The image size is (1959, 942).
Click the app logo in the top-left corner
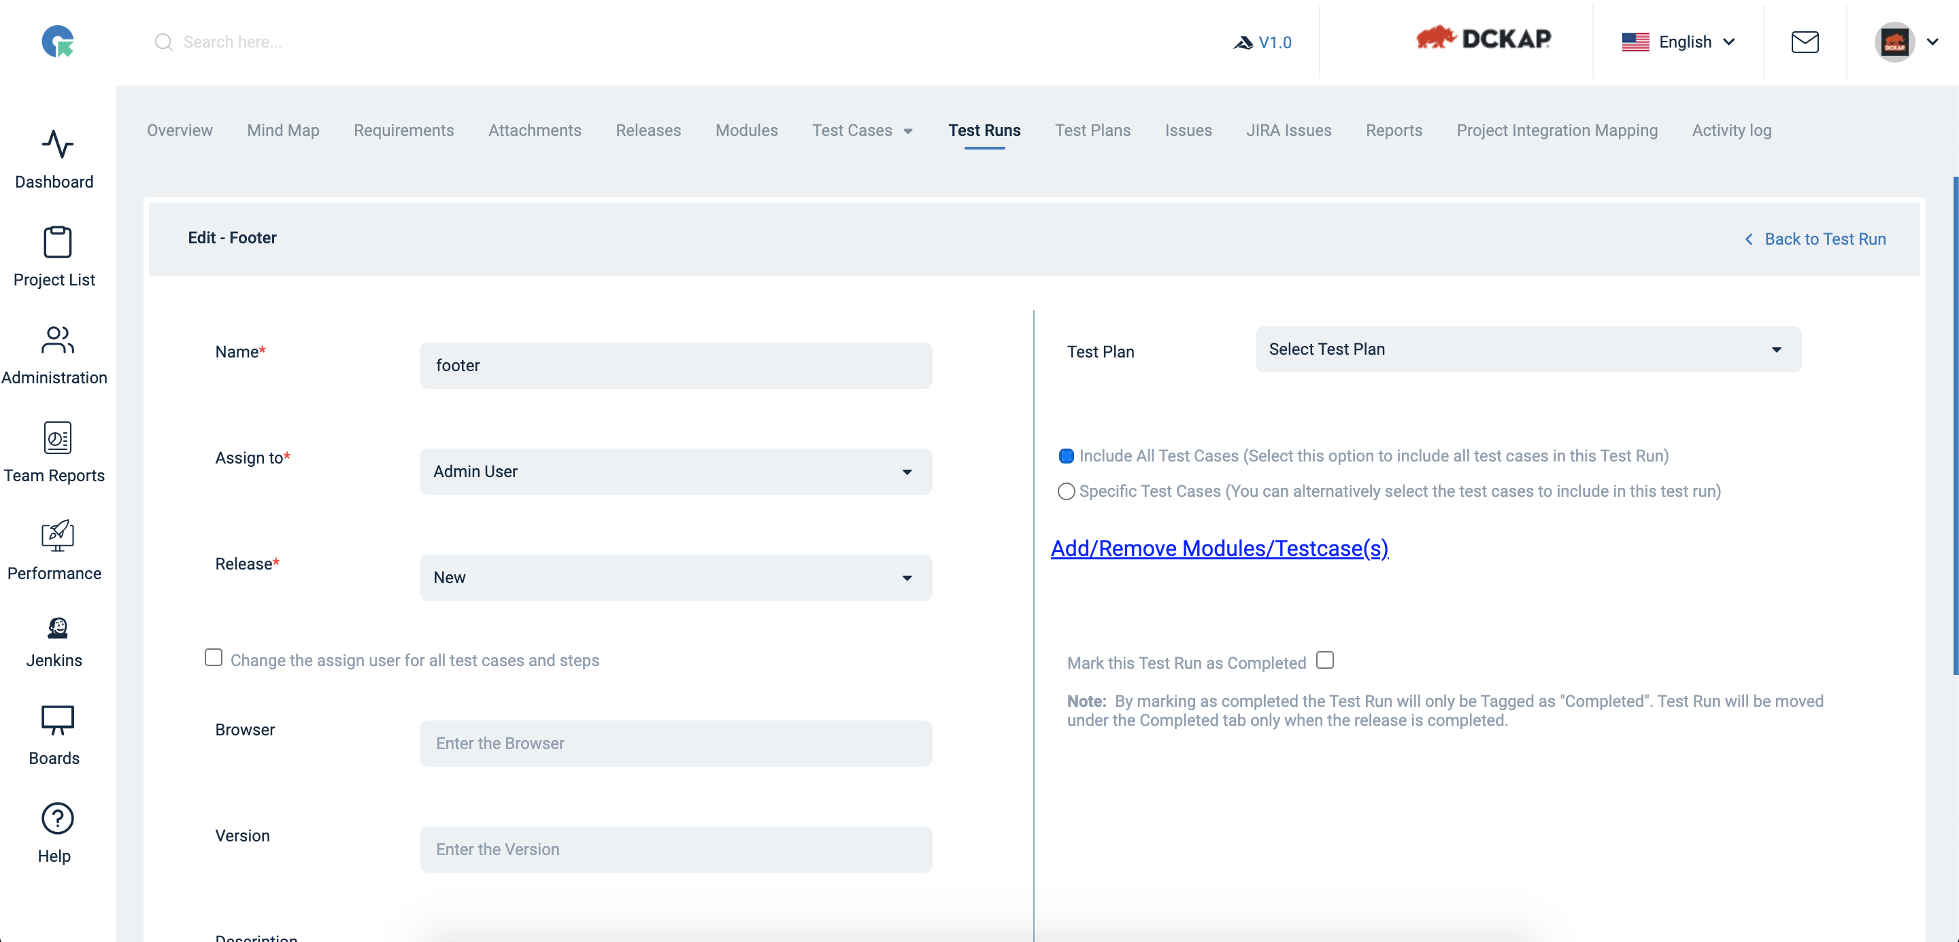click(57, 41)
